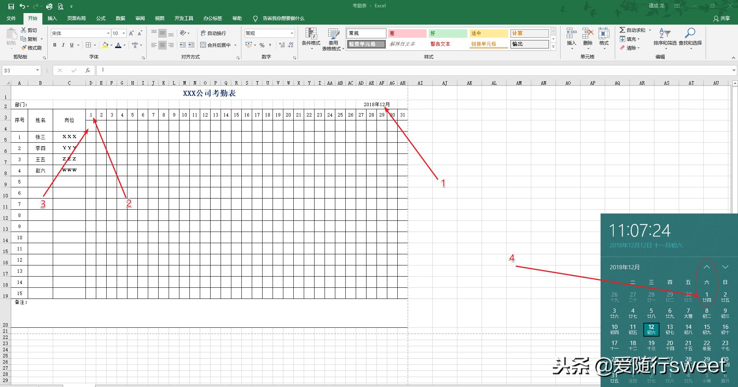Select cell with name 张三

click(40, 137)
